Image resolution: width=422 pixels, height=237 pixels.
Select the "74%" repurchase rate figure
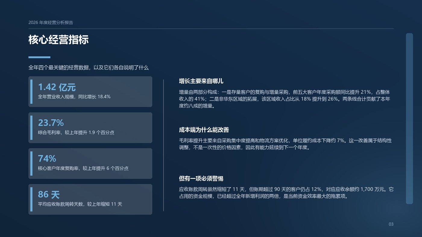(47, 158)
